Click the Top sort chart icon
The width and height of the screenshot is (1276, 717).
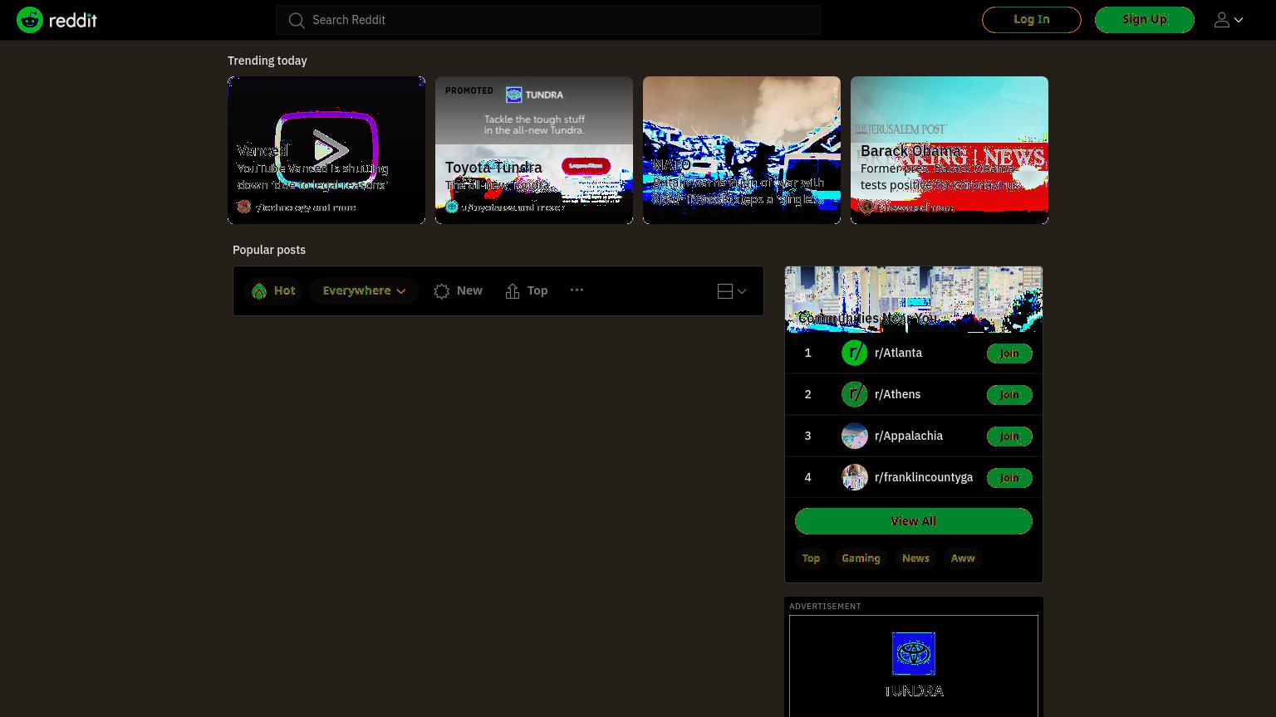tap(513, 291)
